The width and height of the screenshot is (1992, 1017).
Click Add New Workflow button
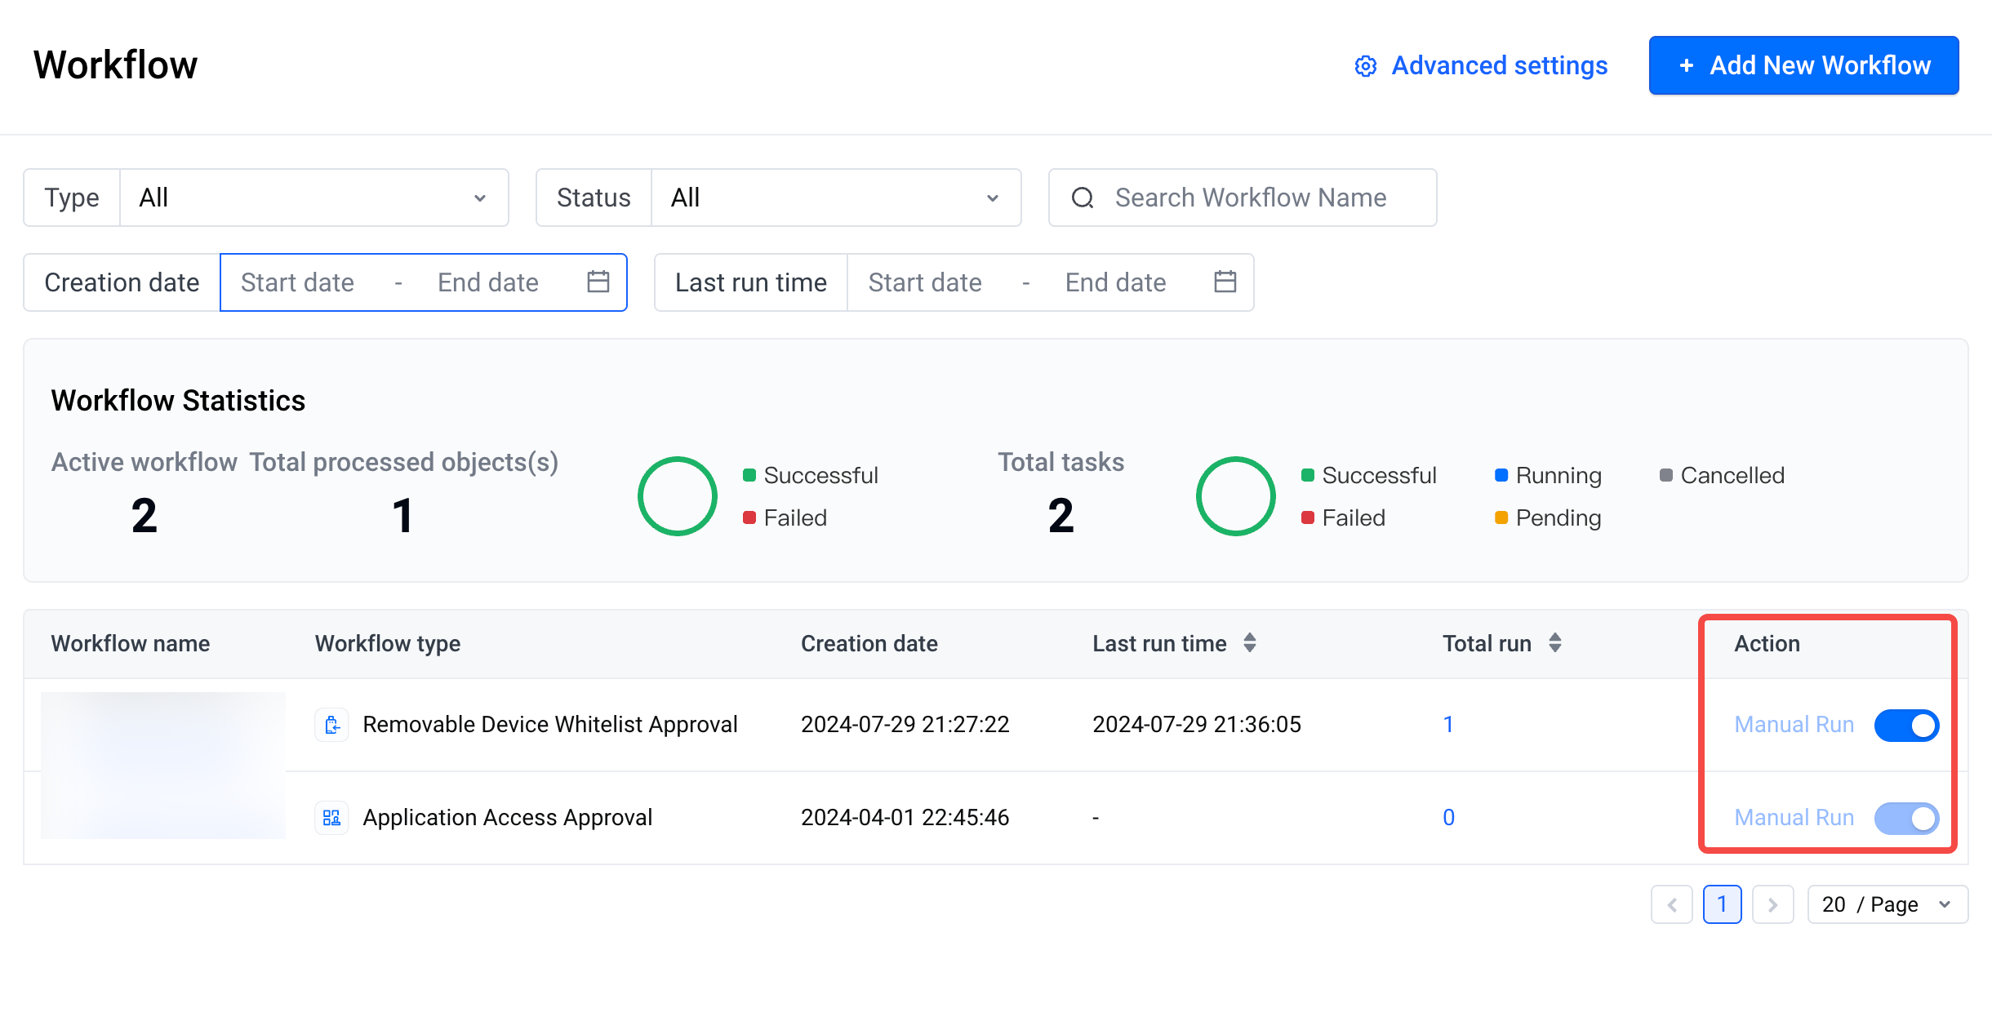point(1803,65)
